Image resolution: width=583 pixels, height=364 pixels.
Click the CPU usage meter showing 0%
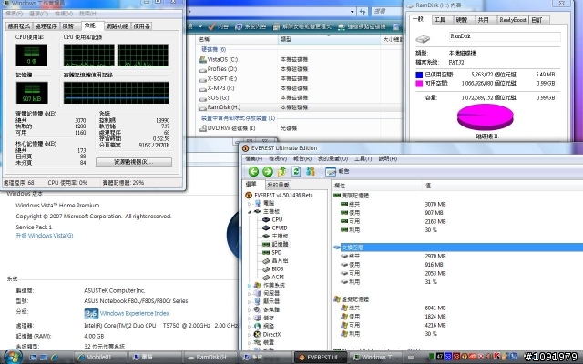(x=32, y=55)
